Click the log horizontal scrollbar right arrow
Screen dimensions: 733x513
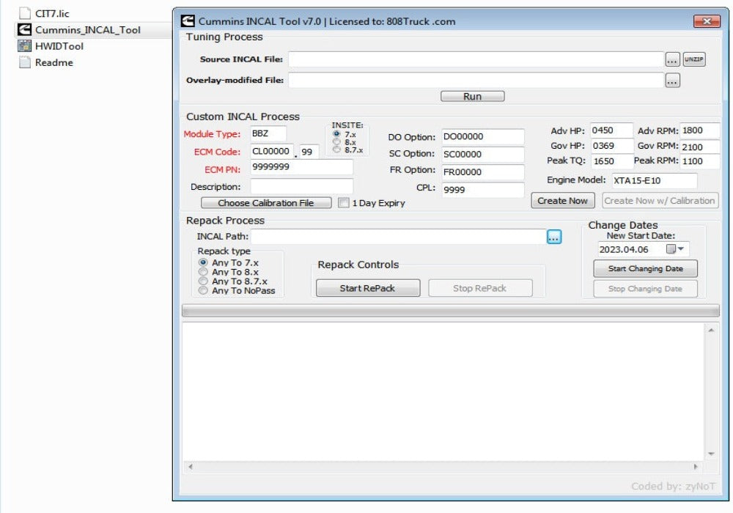(x=696, y=466)
